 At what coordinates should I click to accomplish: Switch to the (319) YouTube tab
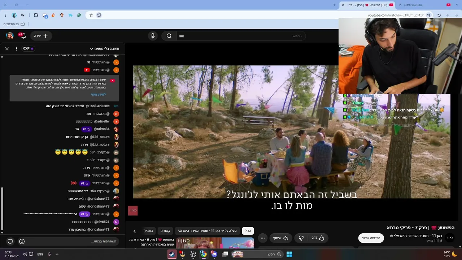425,5
